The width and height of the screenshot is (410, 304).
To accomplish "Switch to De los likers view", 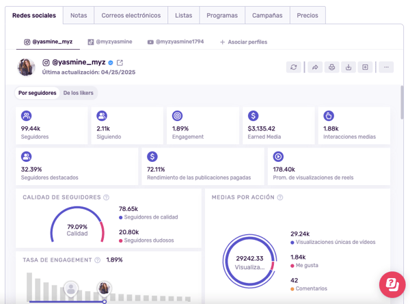I will click(x=79, y=93).
